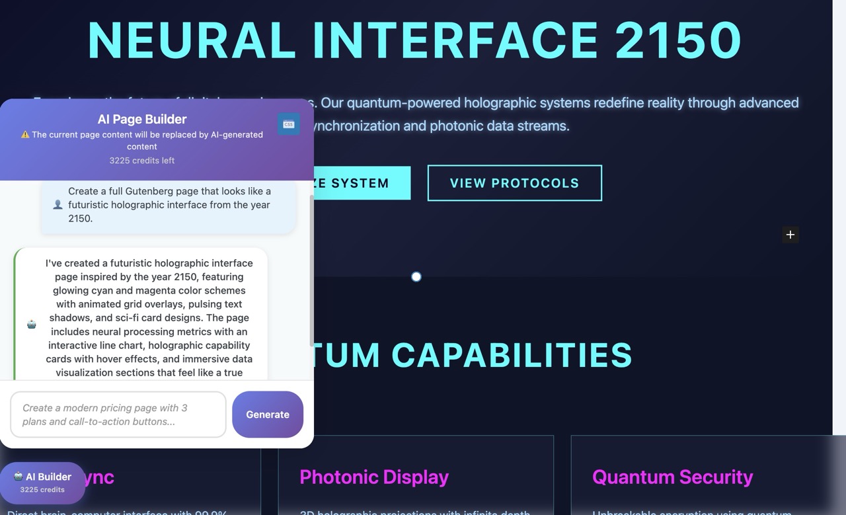This screenshot has height=515, width=846.
Task: Toggle the AI Builder floating launcher
Action: (42, 483)
